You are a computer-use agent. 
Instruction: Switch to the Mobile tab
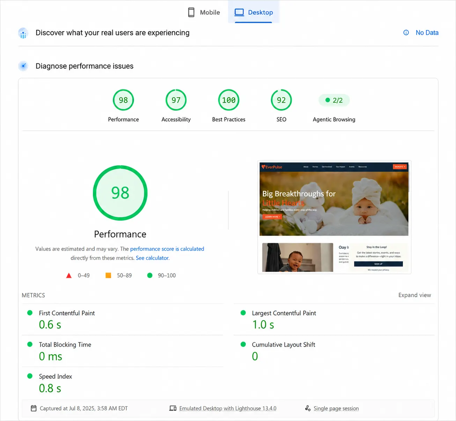[x=204, y=12]
